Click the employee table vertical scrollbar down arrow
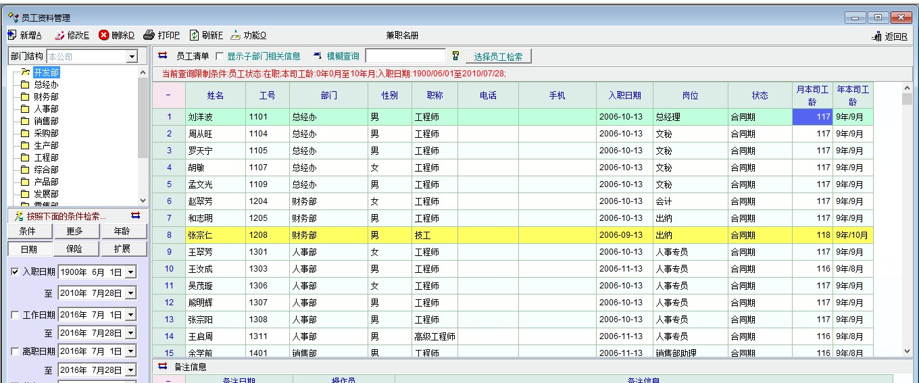Viewport: 919px width, 383px height. pos(907,351)
